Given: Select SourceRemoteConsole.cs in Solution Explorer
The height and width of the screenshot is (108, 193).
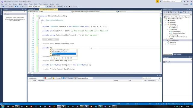Looking at the screenshot, I should pos(180,37).
